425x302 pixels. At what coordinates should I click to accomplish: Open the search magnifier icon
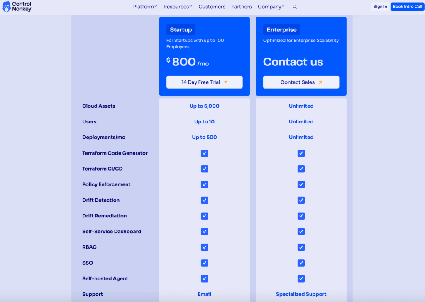click(295, 7)
